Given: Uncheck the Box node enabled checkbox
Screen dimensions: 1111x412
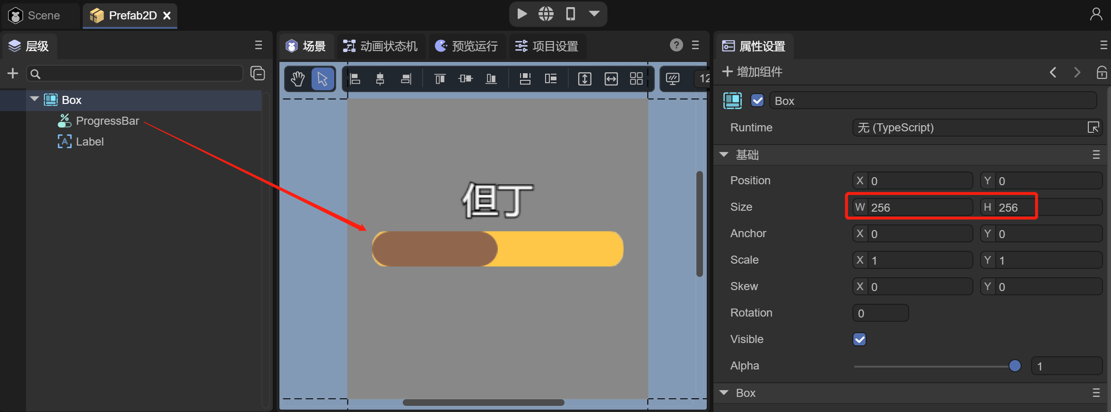Looking at the screenshot, I should (x=757, y=101).
